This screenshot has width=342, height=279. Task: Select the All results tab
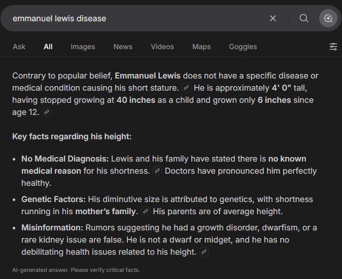pyautogui.click(x=48, y=47)
